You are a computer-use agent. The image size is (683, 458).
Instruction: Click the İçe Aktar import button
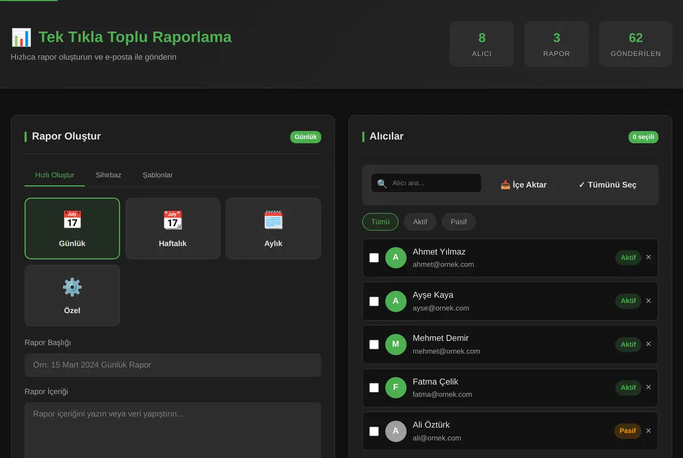tap(524, 185)
